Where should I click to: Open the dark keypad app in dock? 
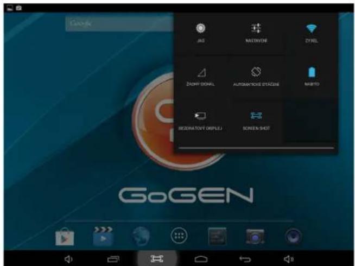point(217,236)
